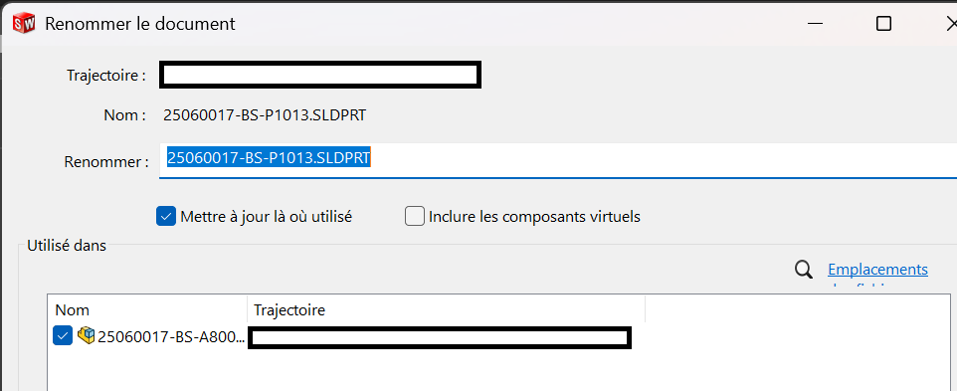Sort by the Trajectoire column header

pos(446,309)
